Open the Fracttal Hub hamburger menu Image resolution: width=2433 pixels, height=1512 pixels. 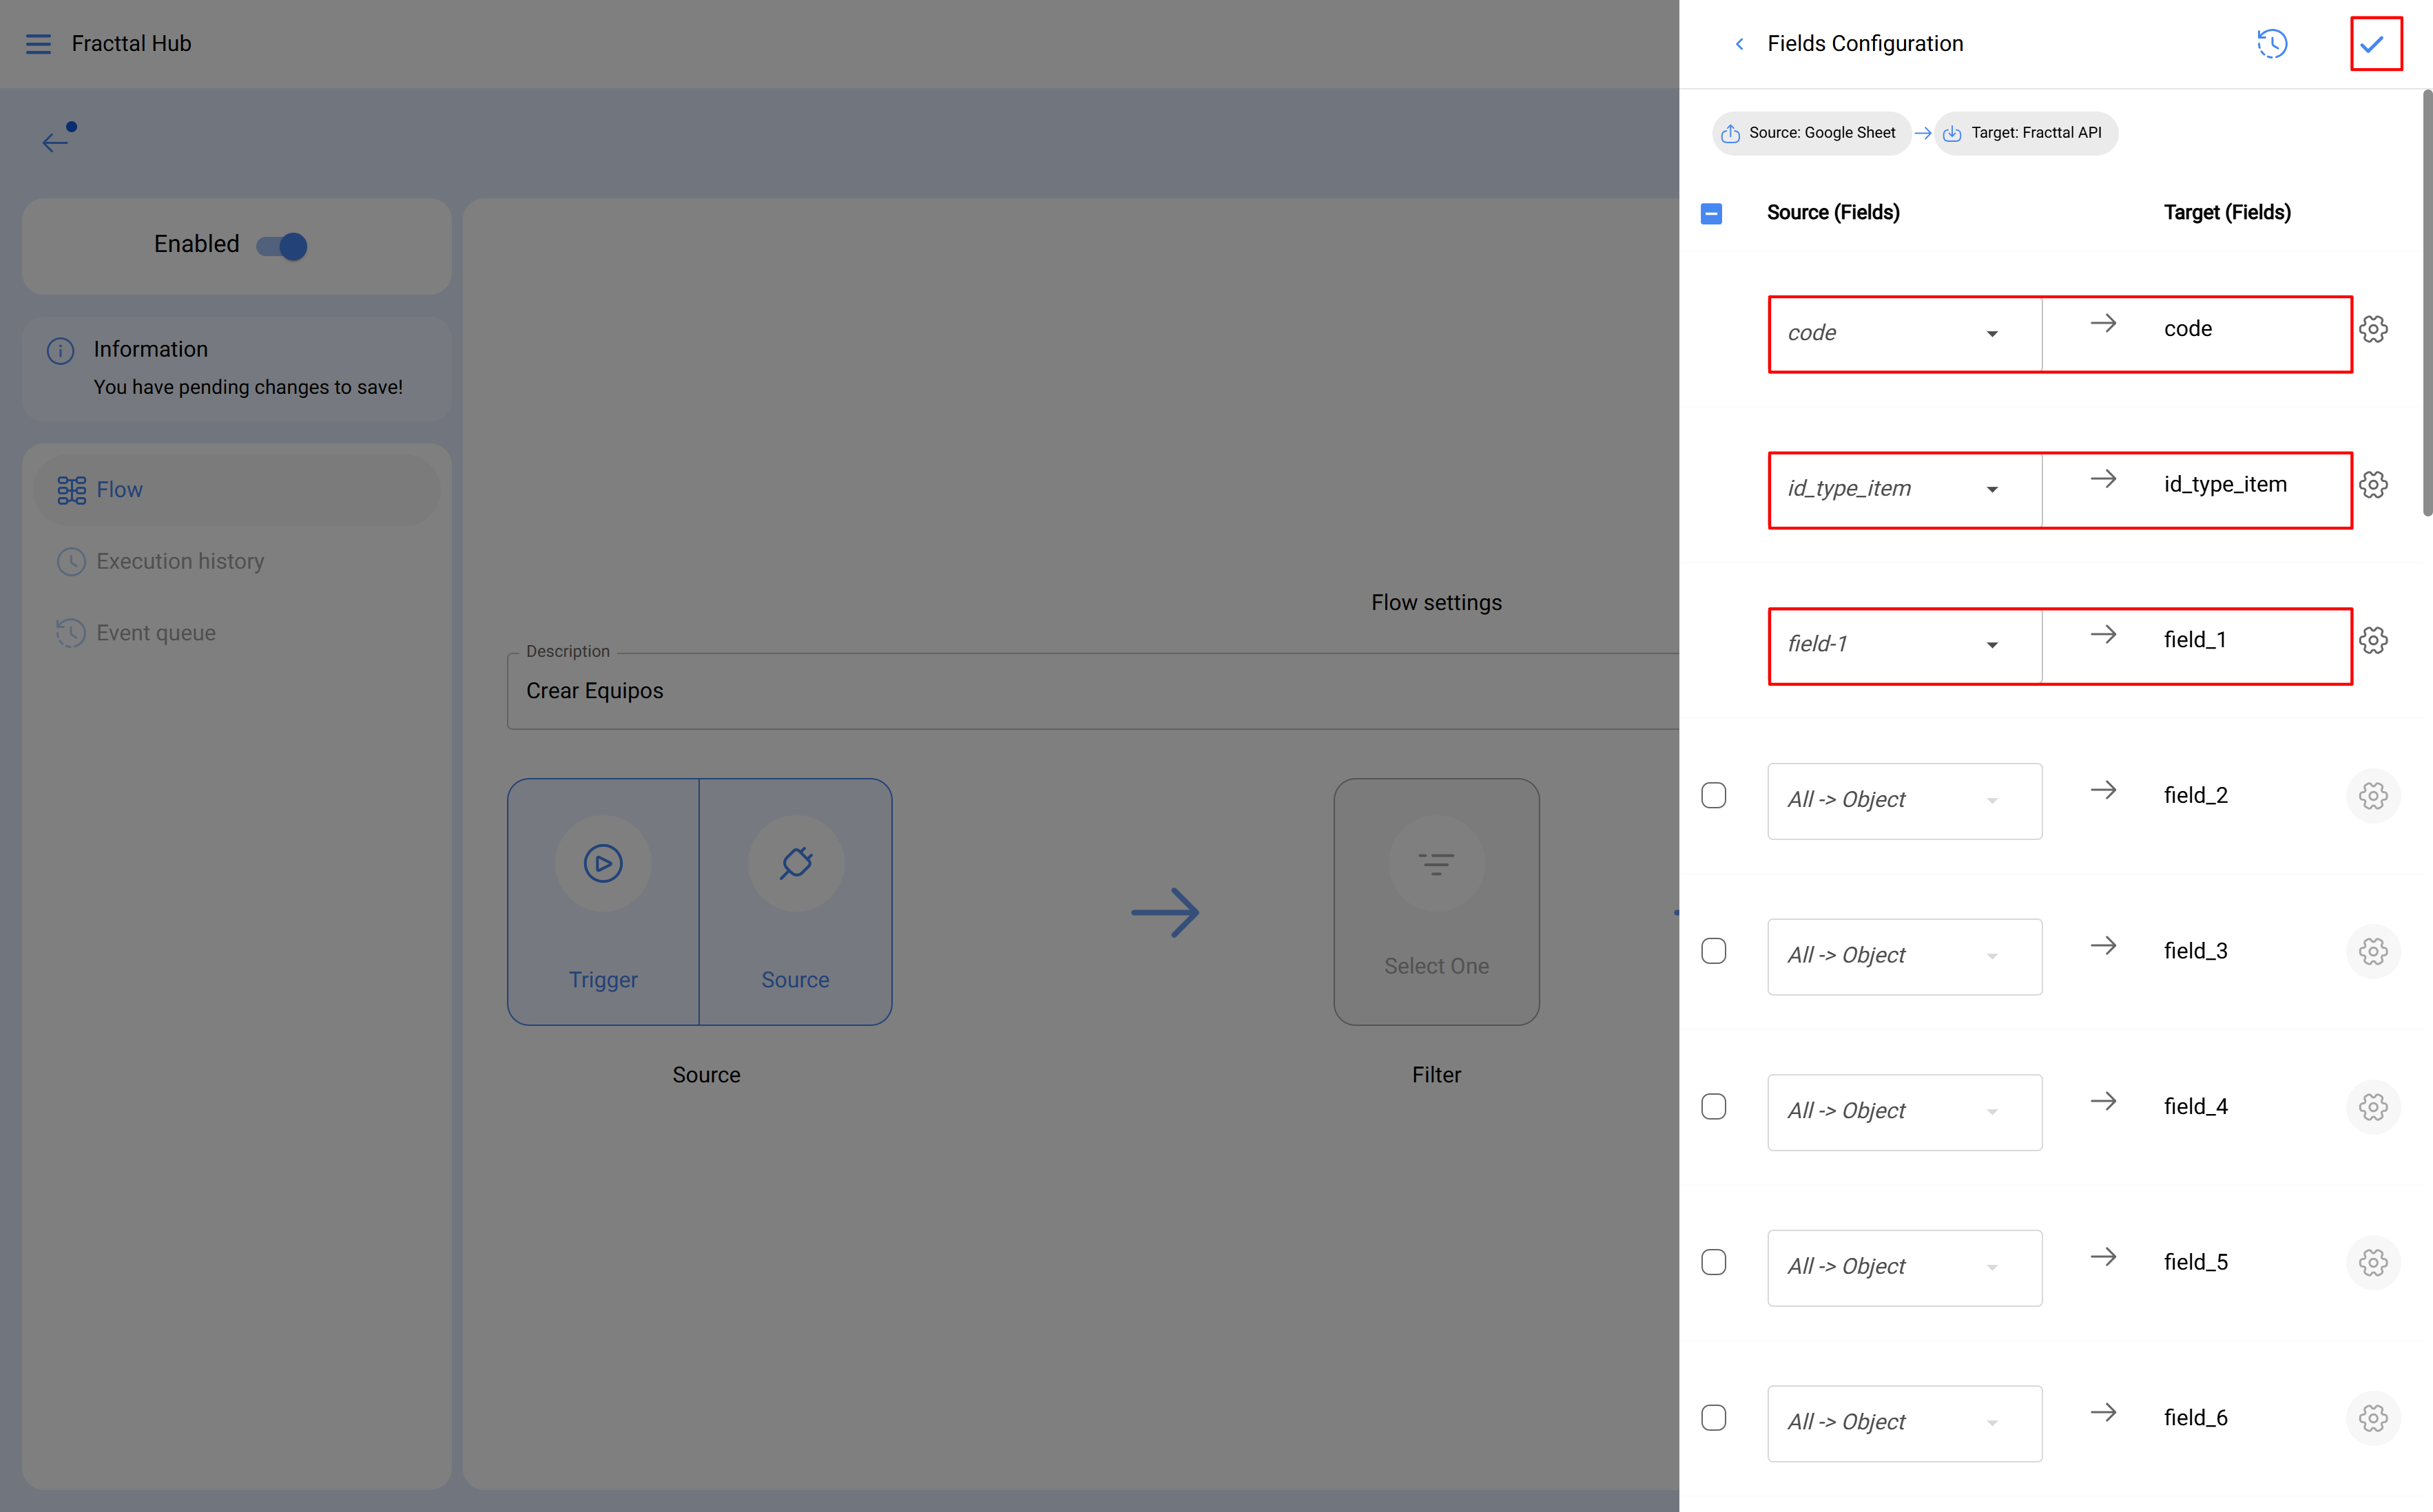[39, 43]
